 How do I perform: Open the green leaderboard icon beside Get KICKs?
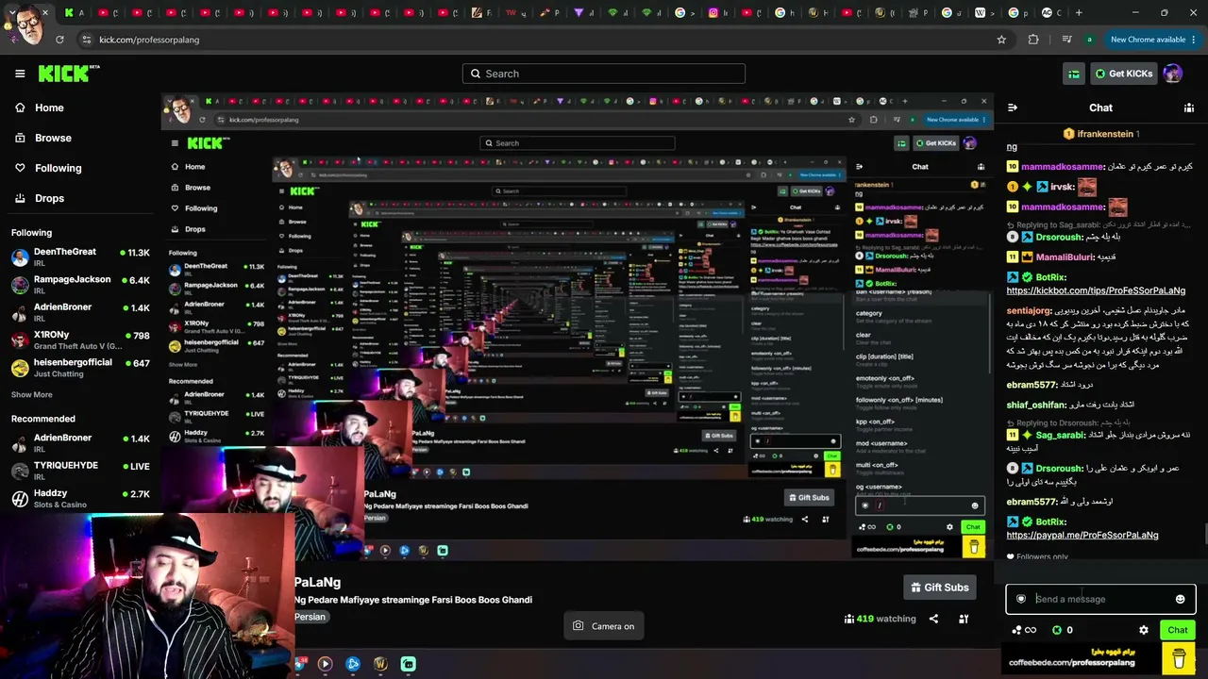coord(1074,74)
